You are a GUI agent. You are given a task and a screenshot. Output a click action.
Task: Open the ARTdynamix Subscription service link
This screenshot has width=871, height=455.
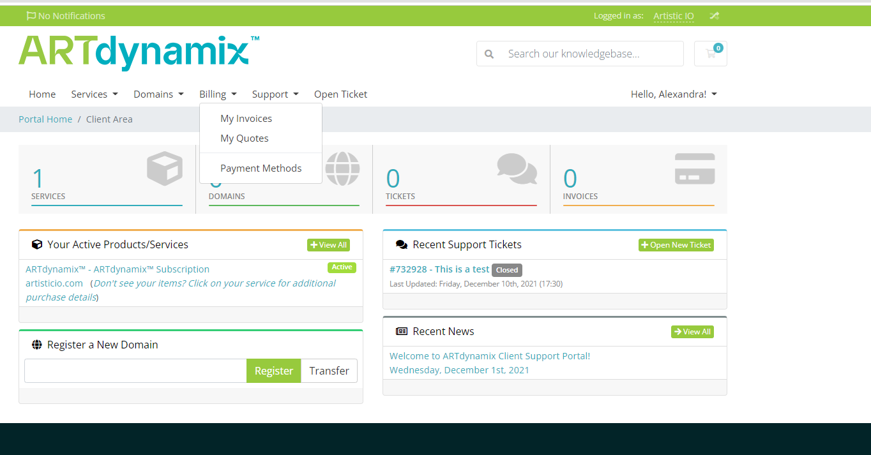(x=117, y=269)
